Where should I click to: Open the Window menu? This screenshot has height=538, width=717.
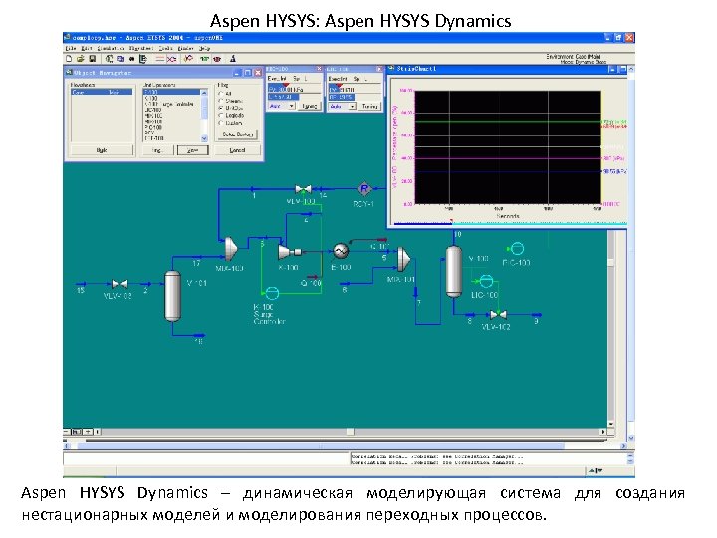[x=185, y=48]
